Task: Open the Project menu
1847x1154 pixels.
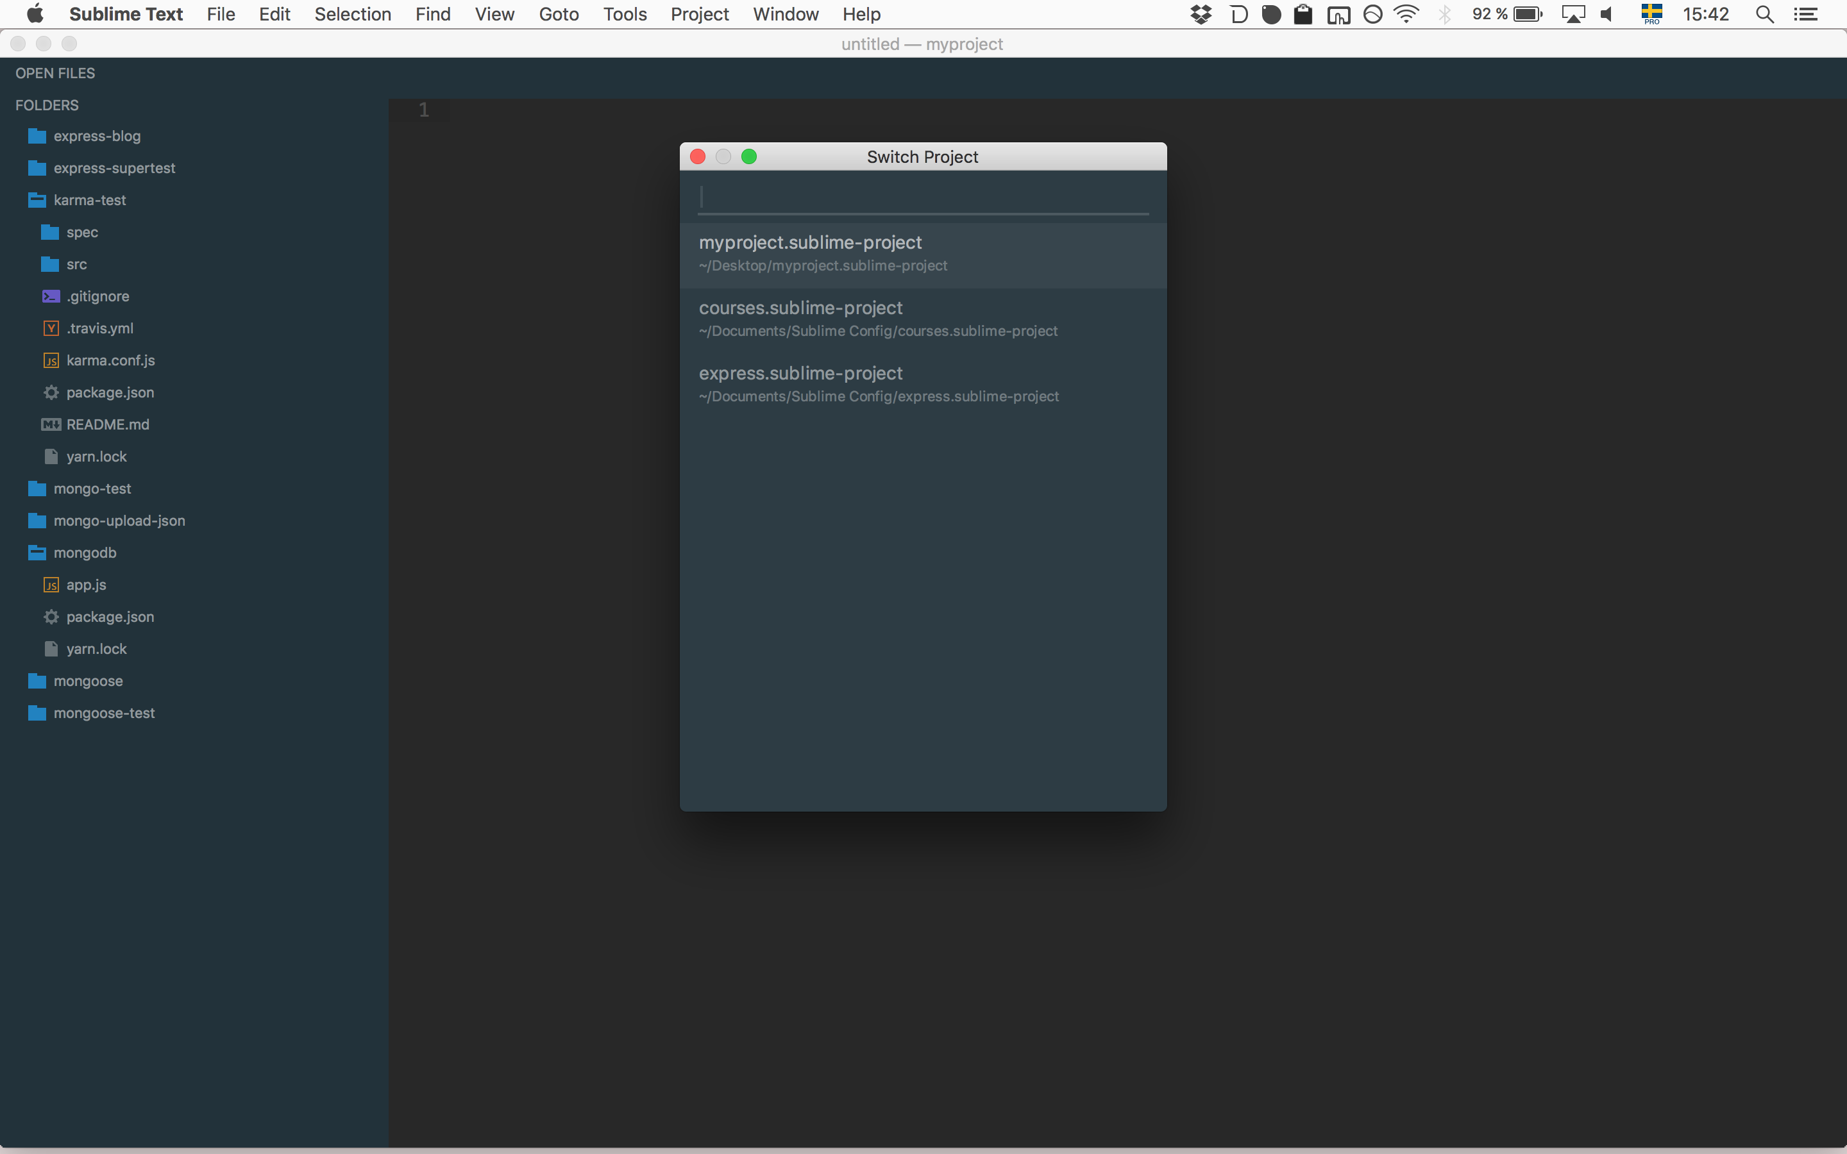Action: tap(698, 15)
